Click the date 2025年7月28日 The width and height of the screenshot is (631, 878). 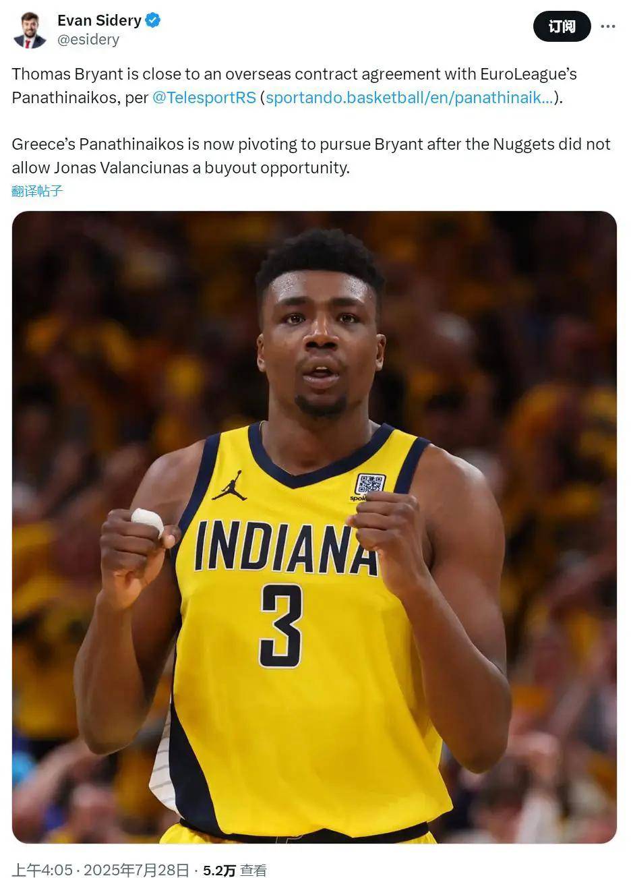tap(136, 870)
